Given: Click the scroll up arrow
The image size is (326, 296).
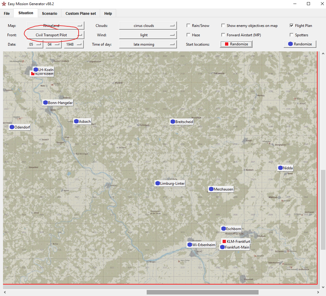Looking at the screenshot, I should click(323, 54).
